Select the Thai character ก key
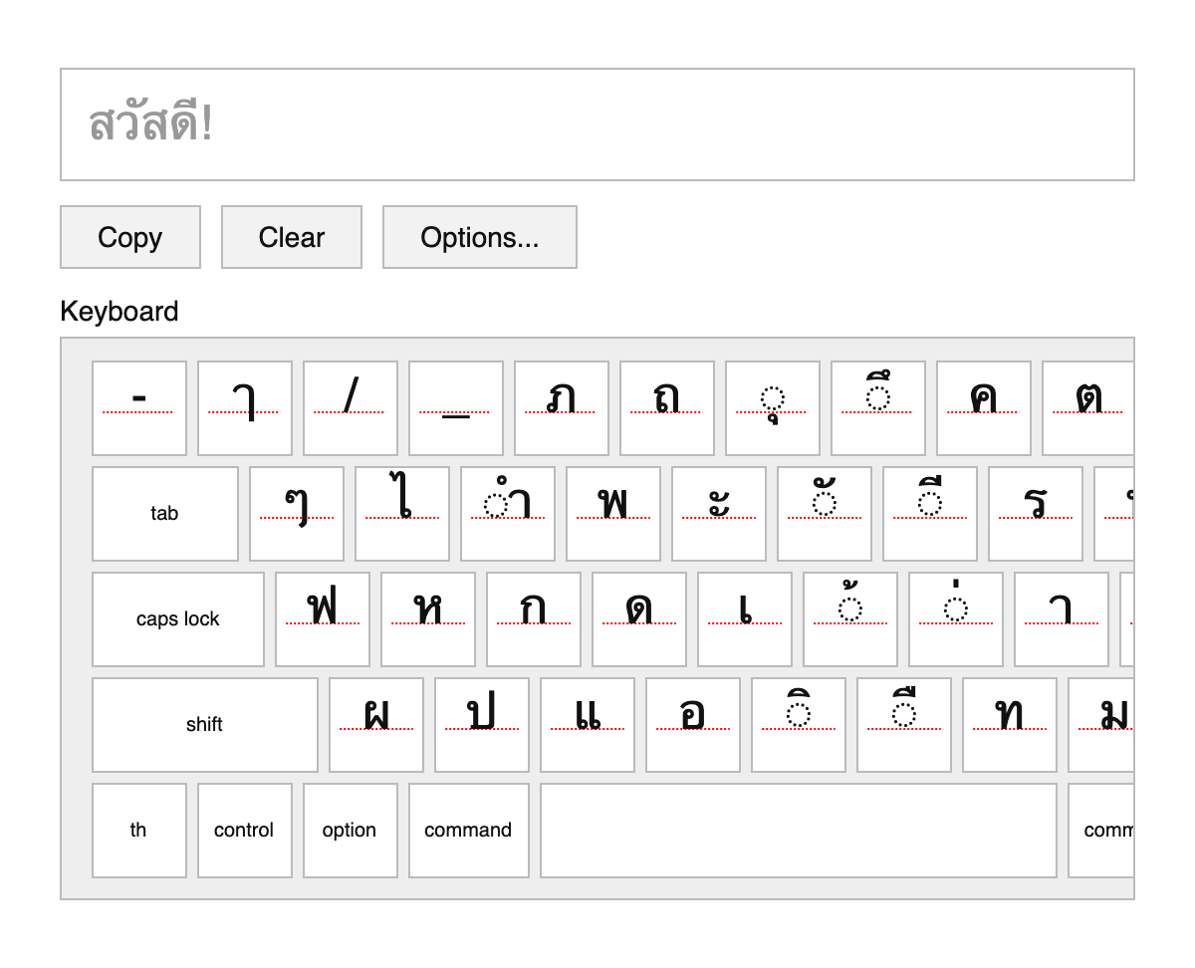Viewport: 1195px width, 968px height. (x=533, y=618)
